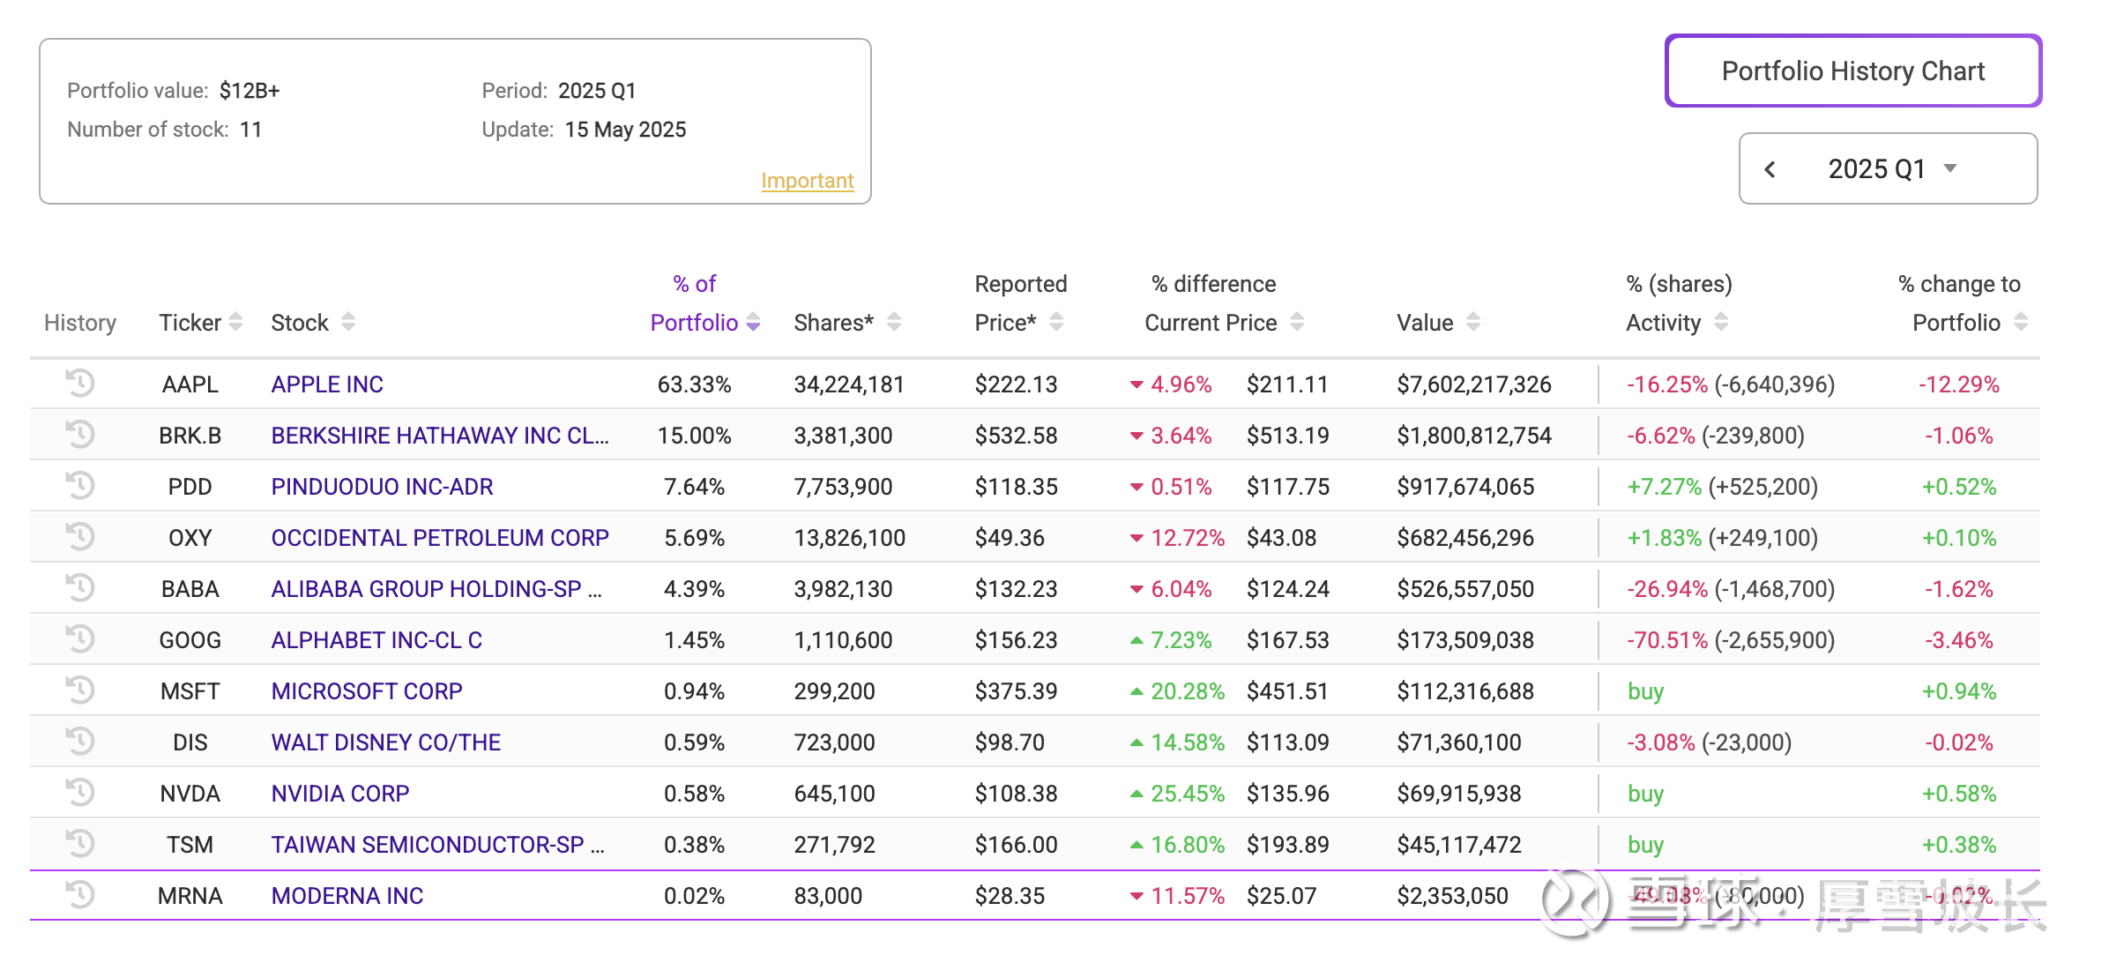Toggle the % of Portfolio sort arrows
This screenshot has width=2109, height=970.
(753, 323)
